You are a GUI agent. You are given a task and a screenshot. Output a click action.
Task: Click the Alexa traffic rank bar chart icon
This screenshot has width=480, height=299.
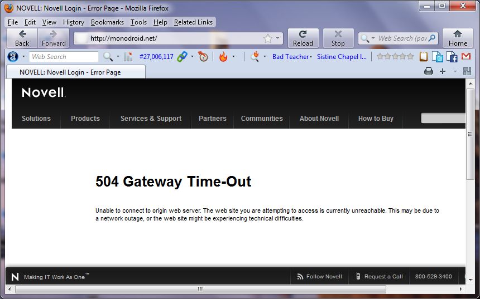coord(128,56)
